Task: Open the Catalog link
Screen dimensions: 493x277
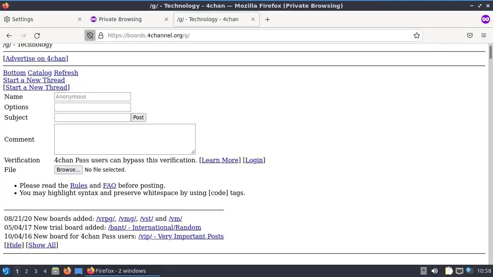Action: click(40, 73)
